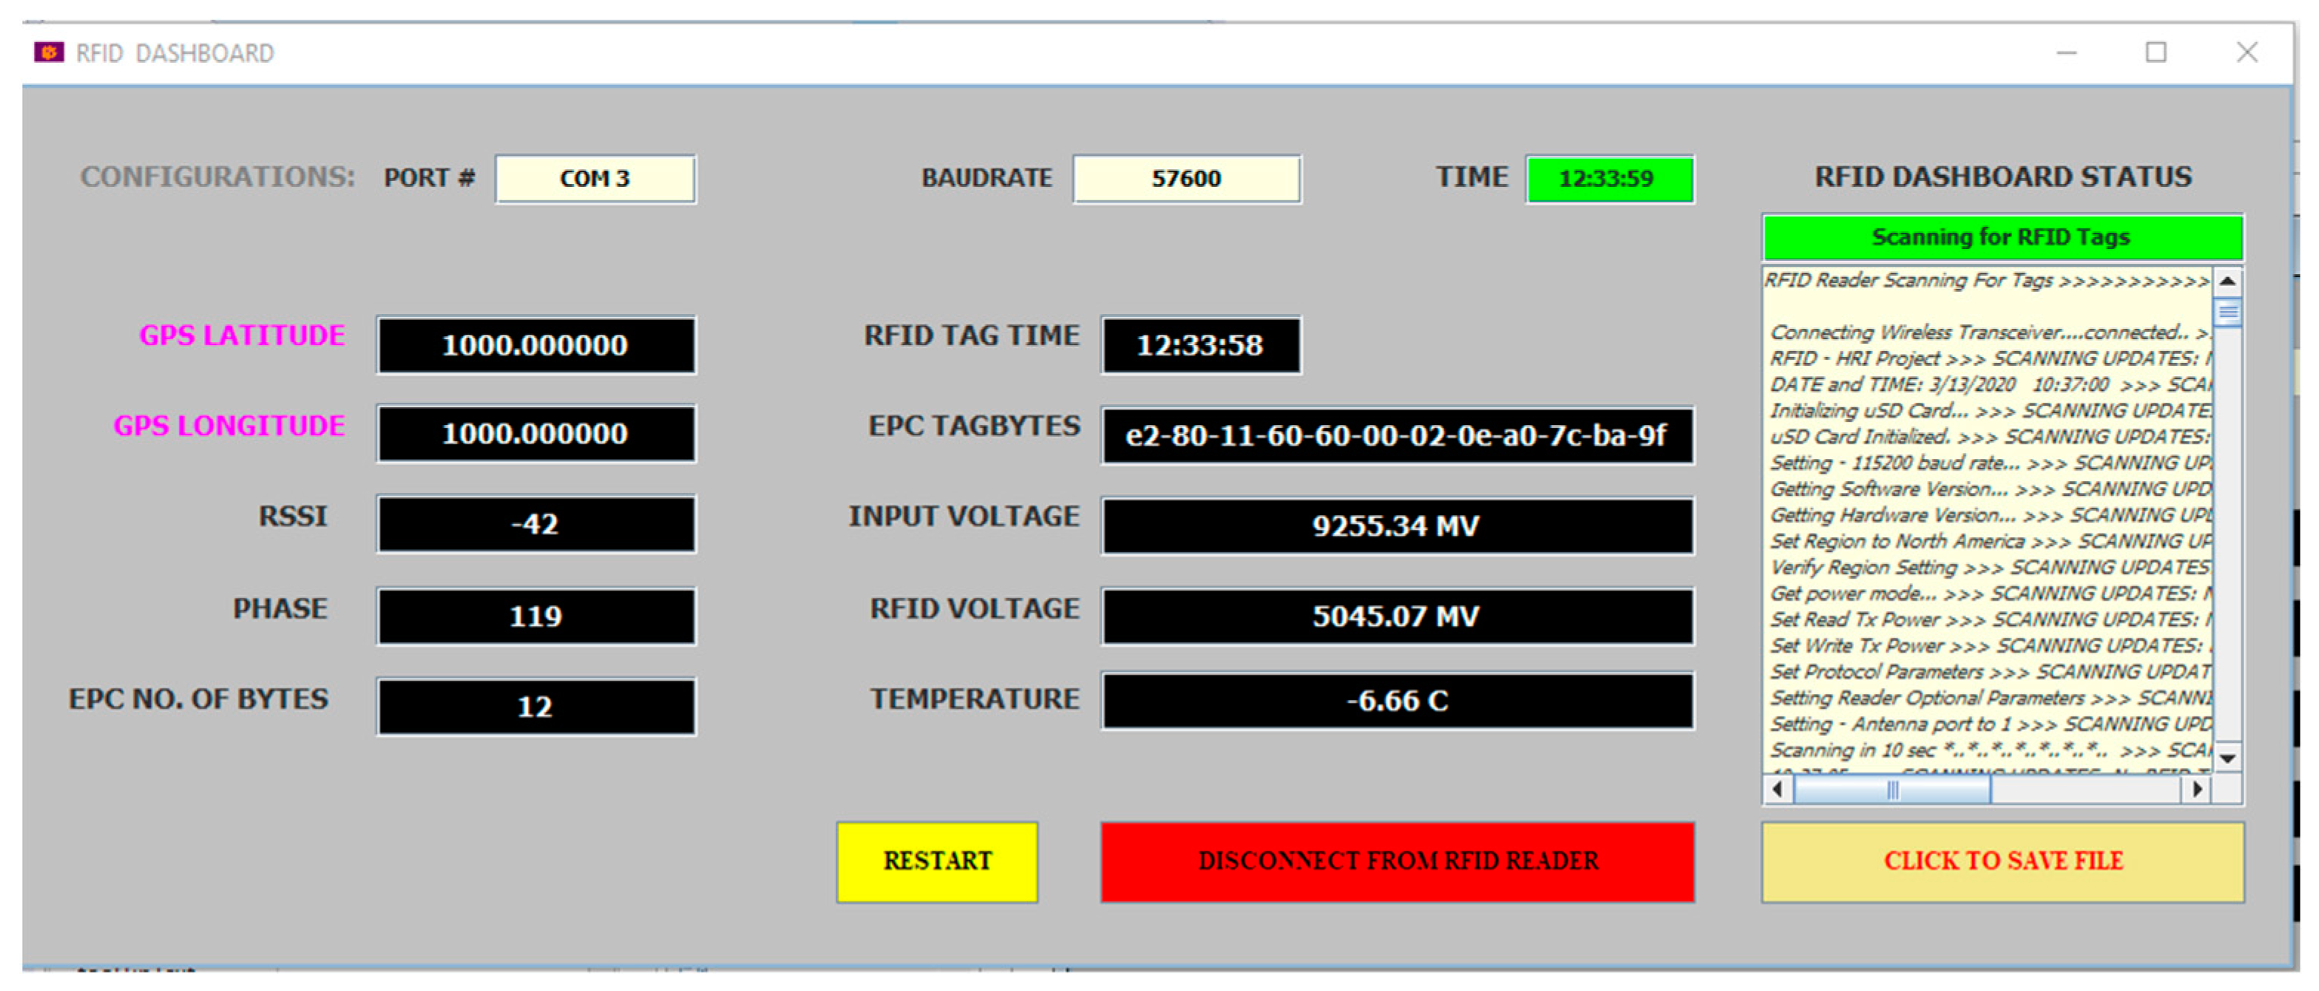The image size is (2319, 991).
Task: Click the GPS LATITUDE value box
Action: coord(535,345)
